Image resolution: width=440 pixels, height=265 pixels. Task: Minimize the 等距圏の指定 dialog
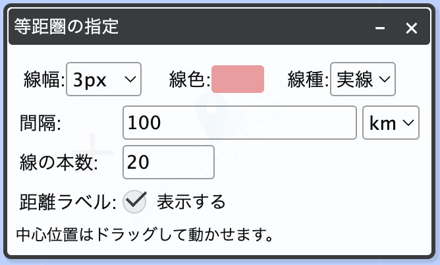click(380, 28)
